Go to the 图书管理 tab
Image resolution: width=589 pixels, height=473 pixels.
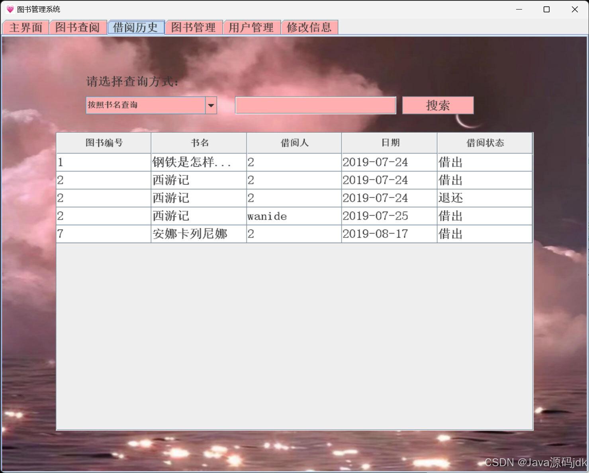(x=194, y=27)
